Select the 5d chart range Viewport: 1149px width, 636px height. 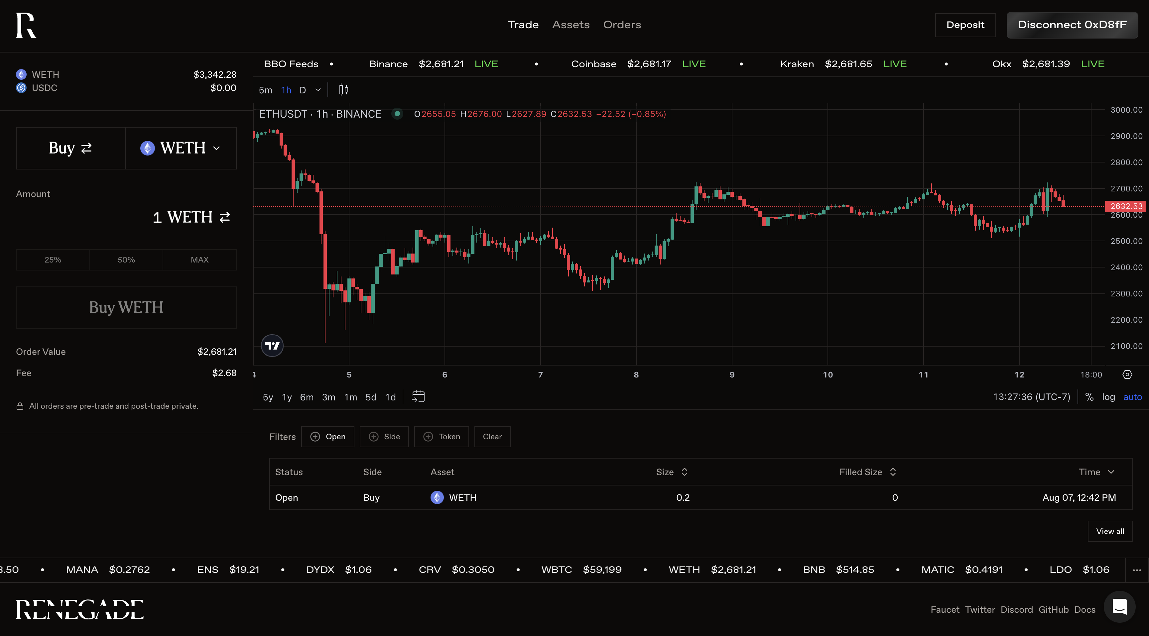point(371,397)
